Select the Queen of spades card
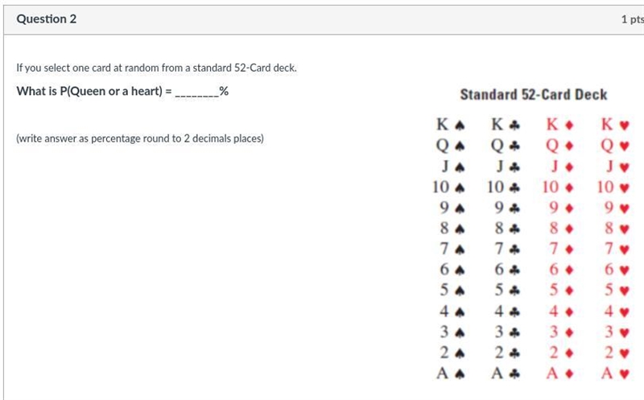This screenshot has width=644, height=400. 451,145
